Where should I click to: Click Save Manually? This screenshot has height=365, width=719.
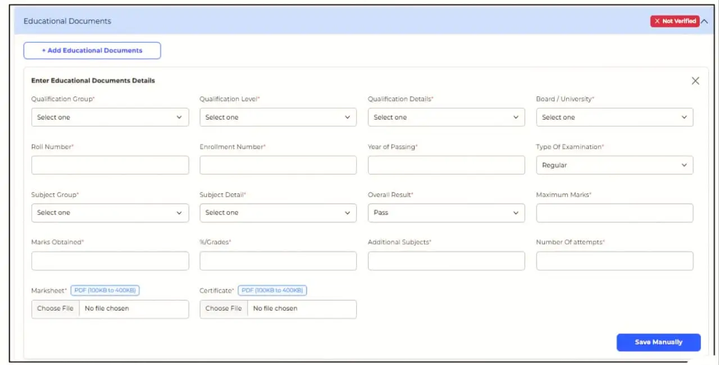pyautogui.click(x=658, y=342)
